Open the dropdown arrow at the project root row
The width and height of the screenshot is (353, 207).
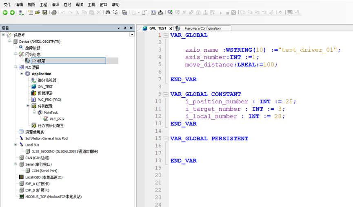[x=132, y=35]
